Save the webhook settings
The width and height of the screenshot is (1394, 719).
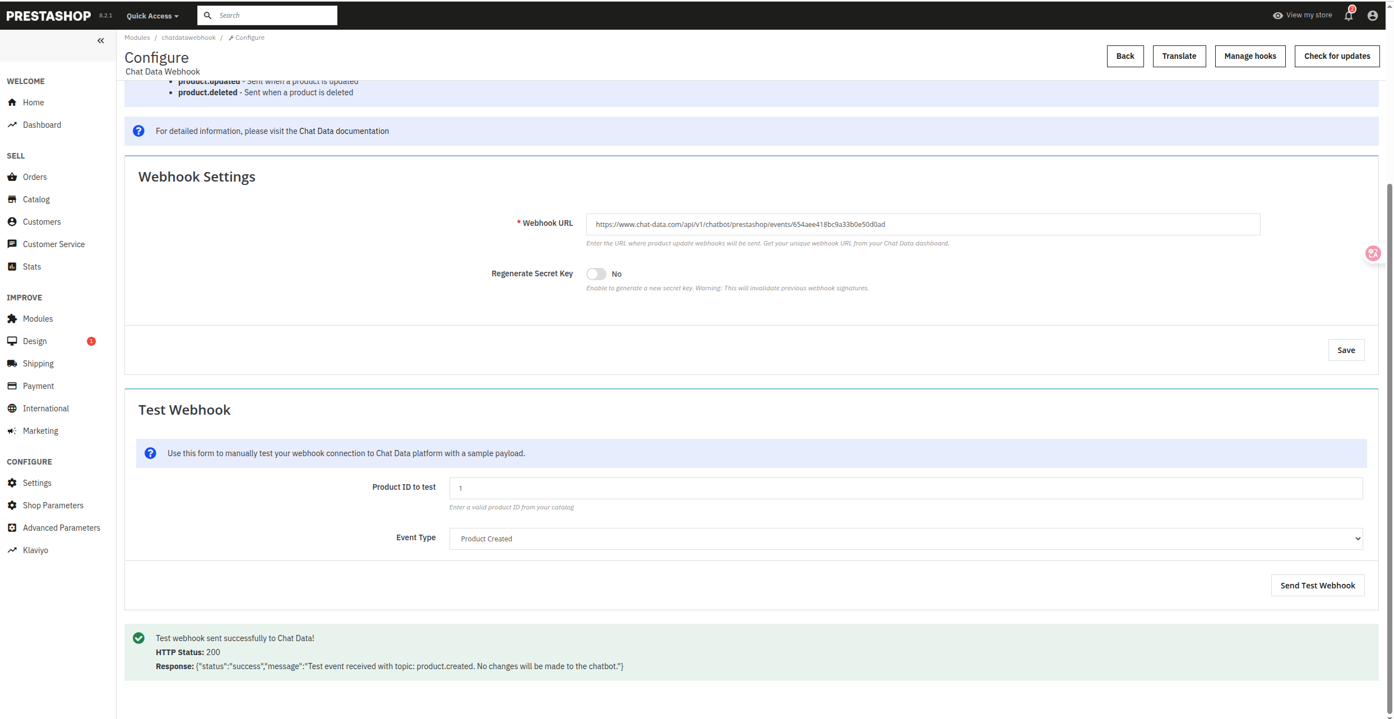(1346, 350)
